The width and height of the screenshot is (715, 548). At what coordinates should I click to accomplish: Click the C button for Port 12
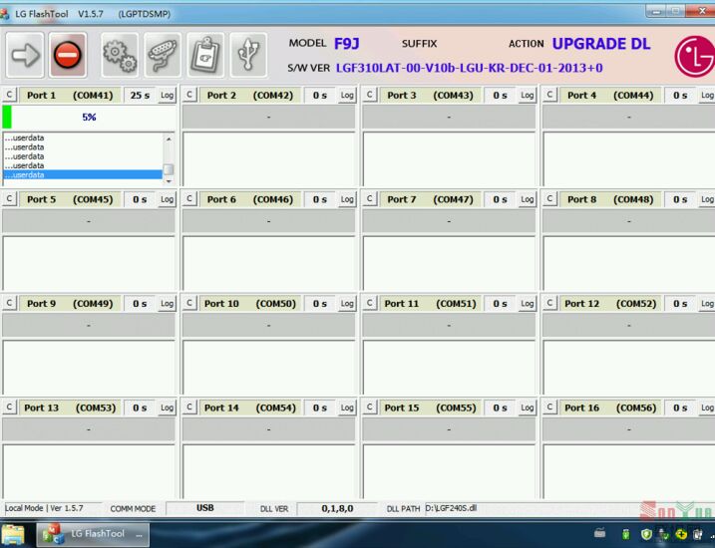(549, 303)
